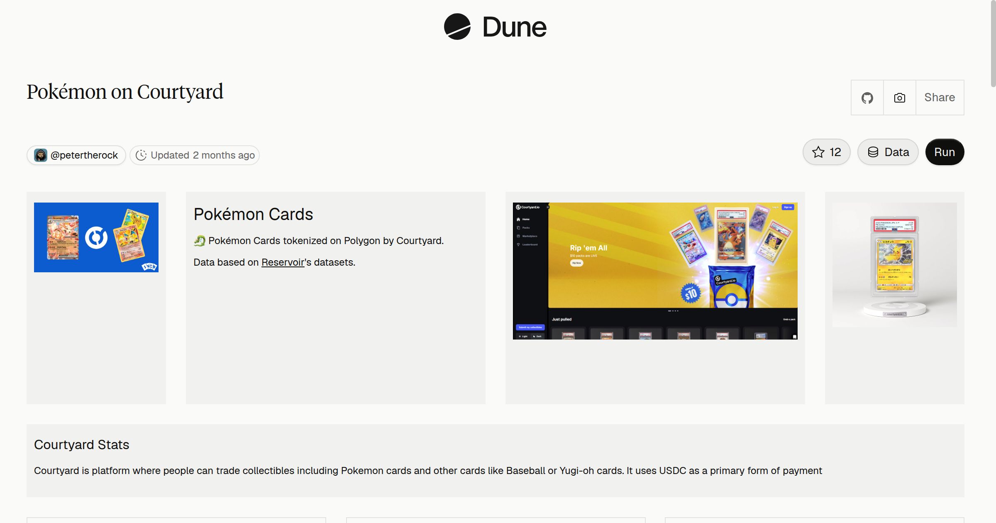
Task: Click the camera screenshot icon
Action: coord(899,98)
